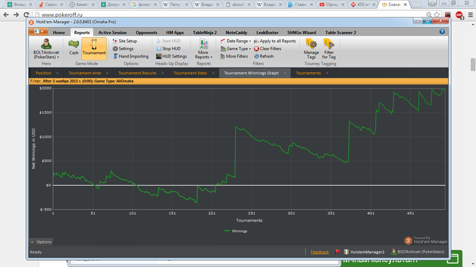Viewport: 476px width, 267px height.
Task: Click the browser back arrow
Action: coord(6,14)
